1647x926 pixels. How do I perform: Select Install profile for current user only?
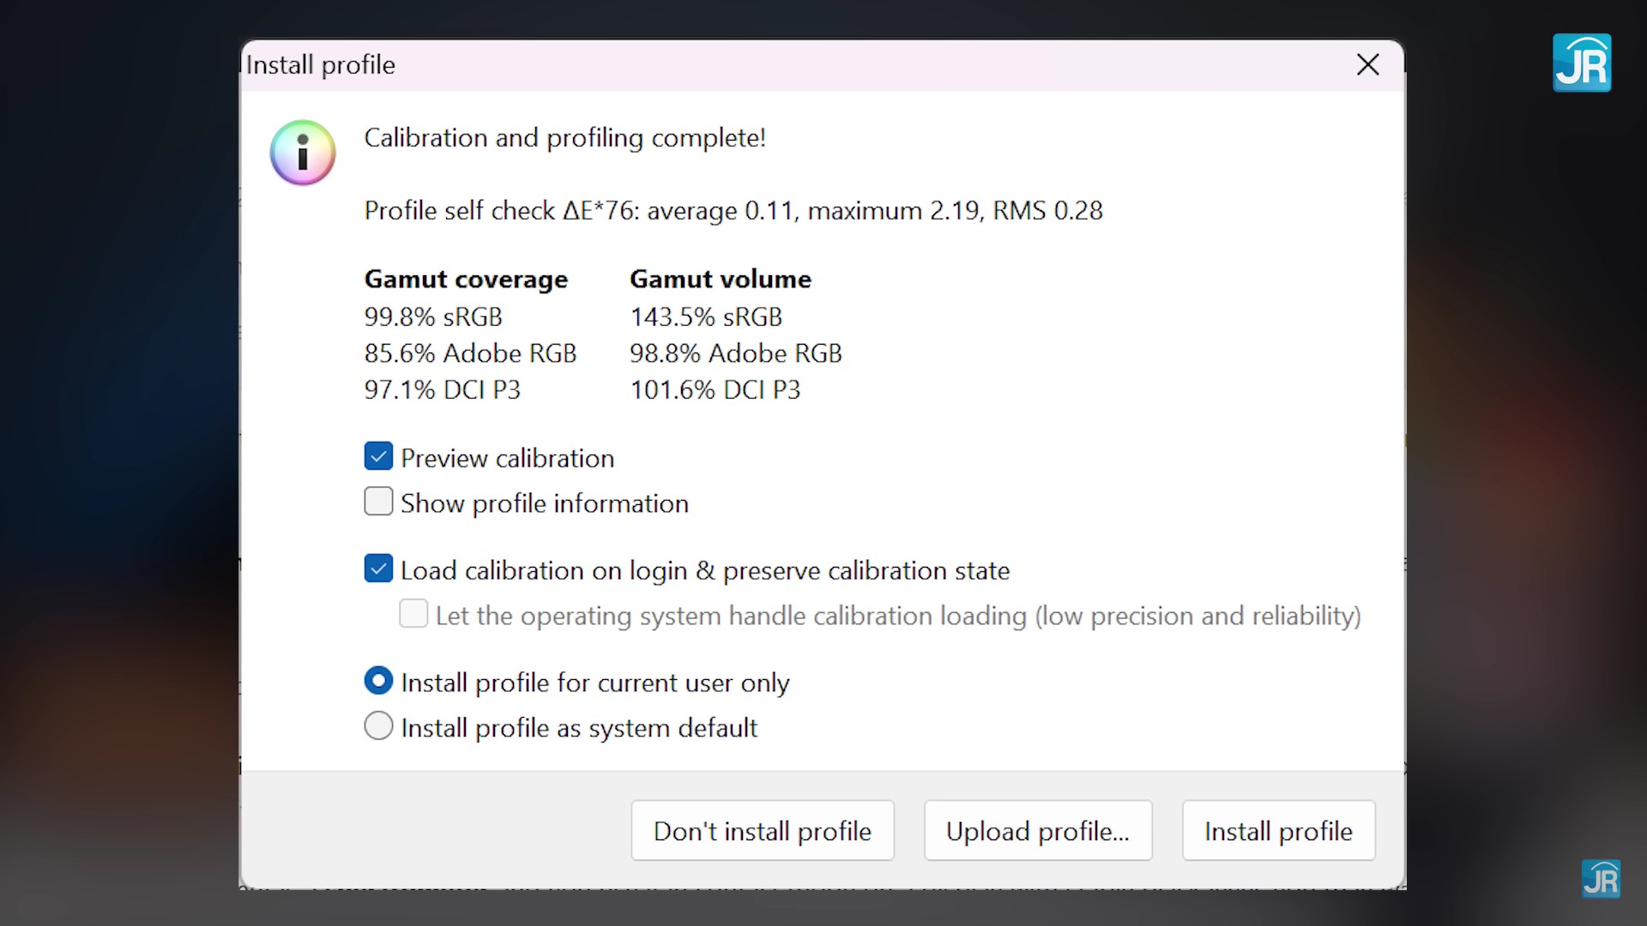[378, 682]
